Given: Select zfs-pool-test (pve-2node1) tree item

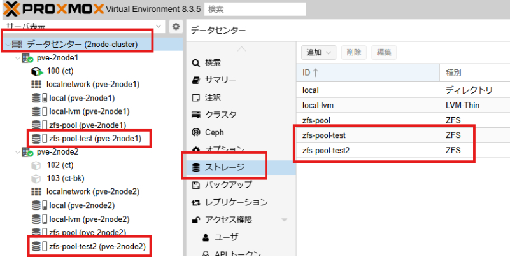Looking at the screenshot, I should click(x=96, y=139).
